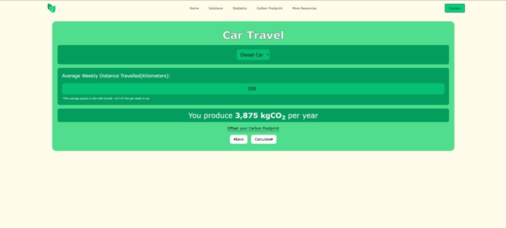Select Carbon Footprint in the navigation
Screen dimensions: 506x228
[x=269, y=8]
